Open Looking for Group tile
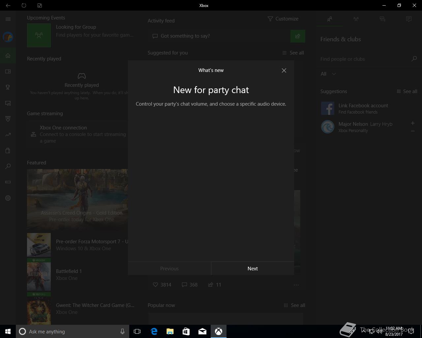The image size is (422, 338). (81, 35)
